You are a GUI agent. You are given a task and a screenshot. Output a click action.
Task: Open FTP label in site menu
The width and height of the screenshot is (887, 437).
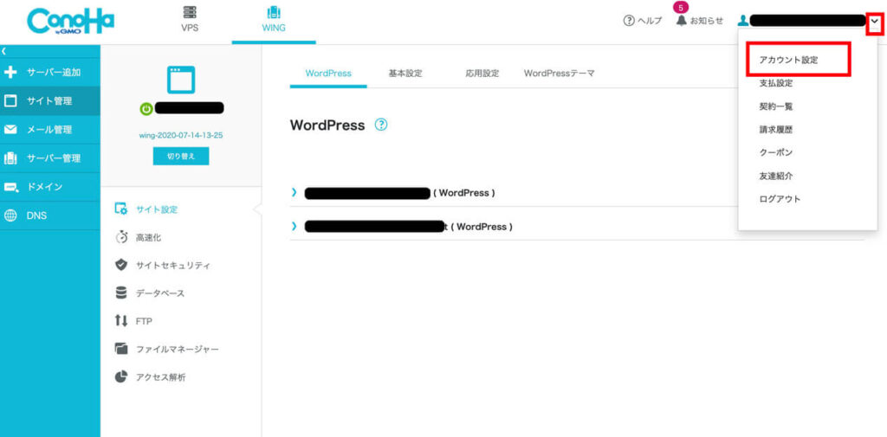click(x=144, y=321)
